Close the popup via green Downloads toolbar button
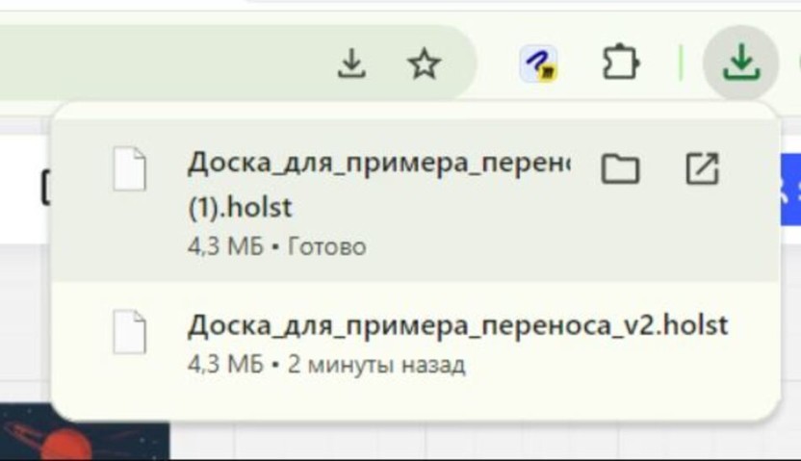 coord(741,63)
